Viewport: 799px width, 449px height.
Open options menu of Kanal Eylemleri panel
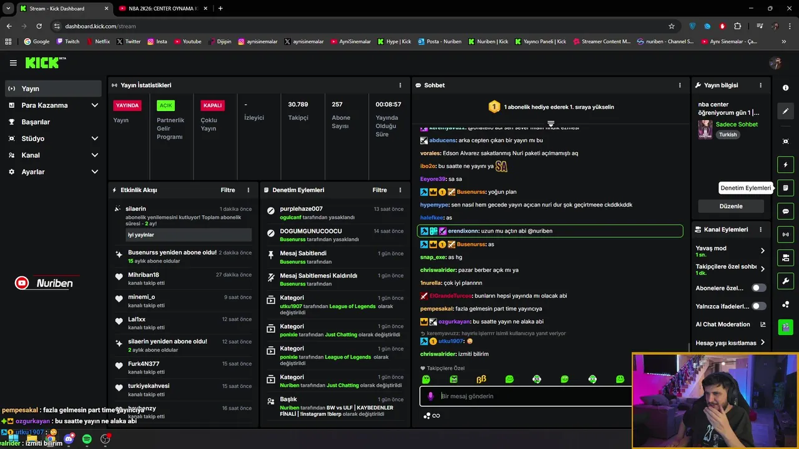pyautogui.click(x=760, y=229)
